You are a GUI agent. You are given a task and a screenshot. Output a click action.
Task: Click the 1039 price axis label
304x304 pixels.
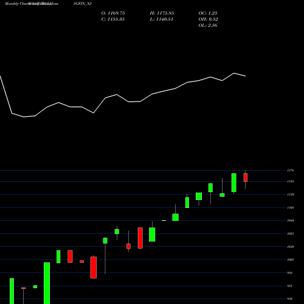291,247
